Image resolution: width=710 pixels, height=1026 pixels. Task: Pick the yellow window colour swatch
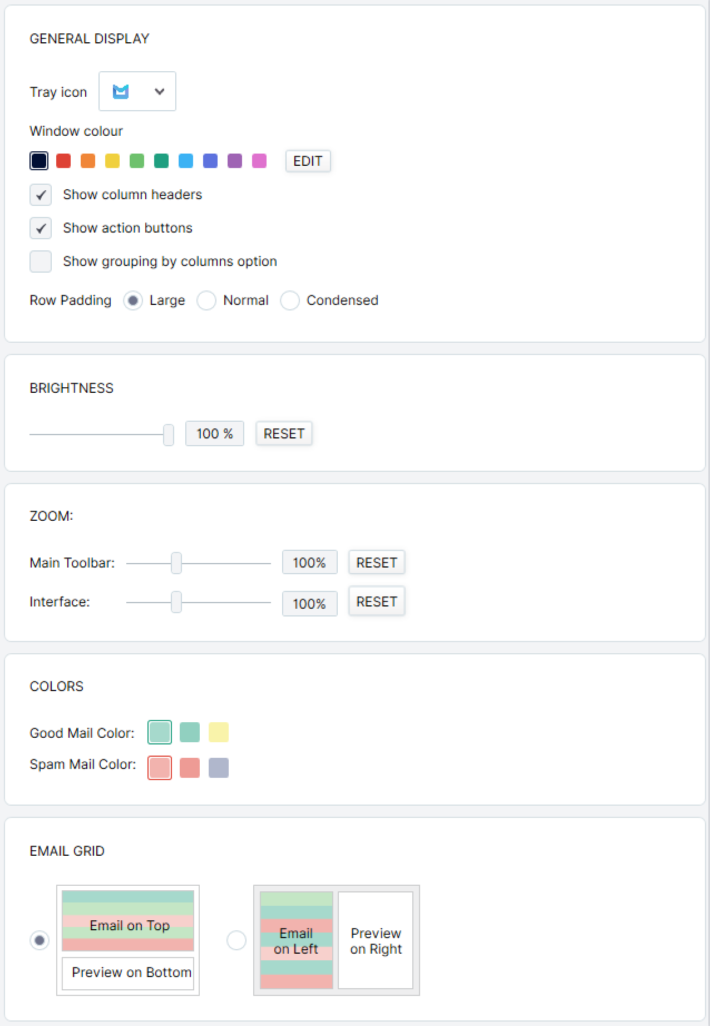pos(112,161)
